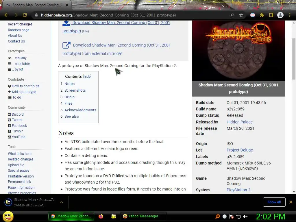Switch to Yahoo! Messenger taskbar window

(x=143, y=216)
